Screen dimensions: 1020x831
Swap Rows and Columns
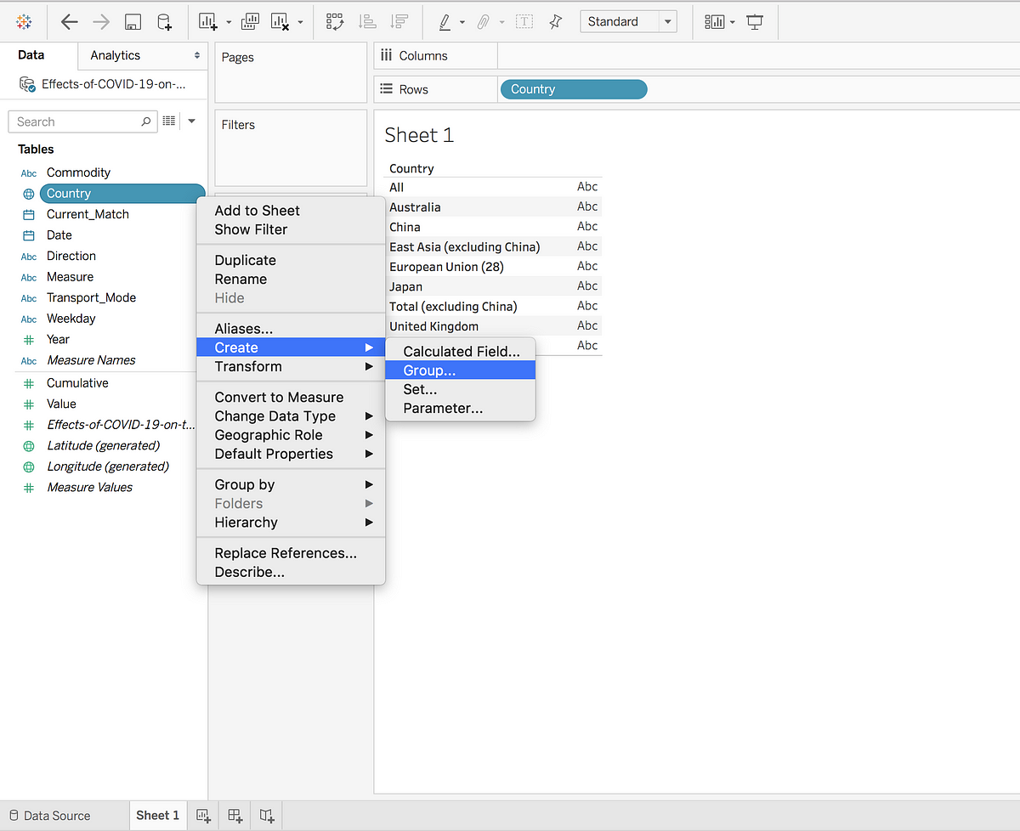[335, 21]
